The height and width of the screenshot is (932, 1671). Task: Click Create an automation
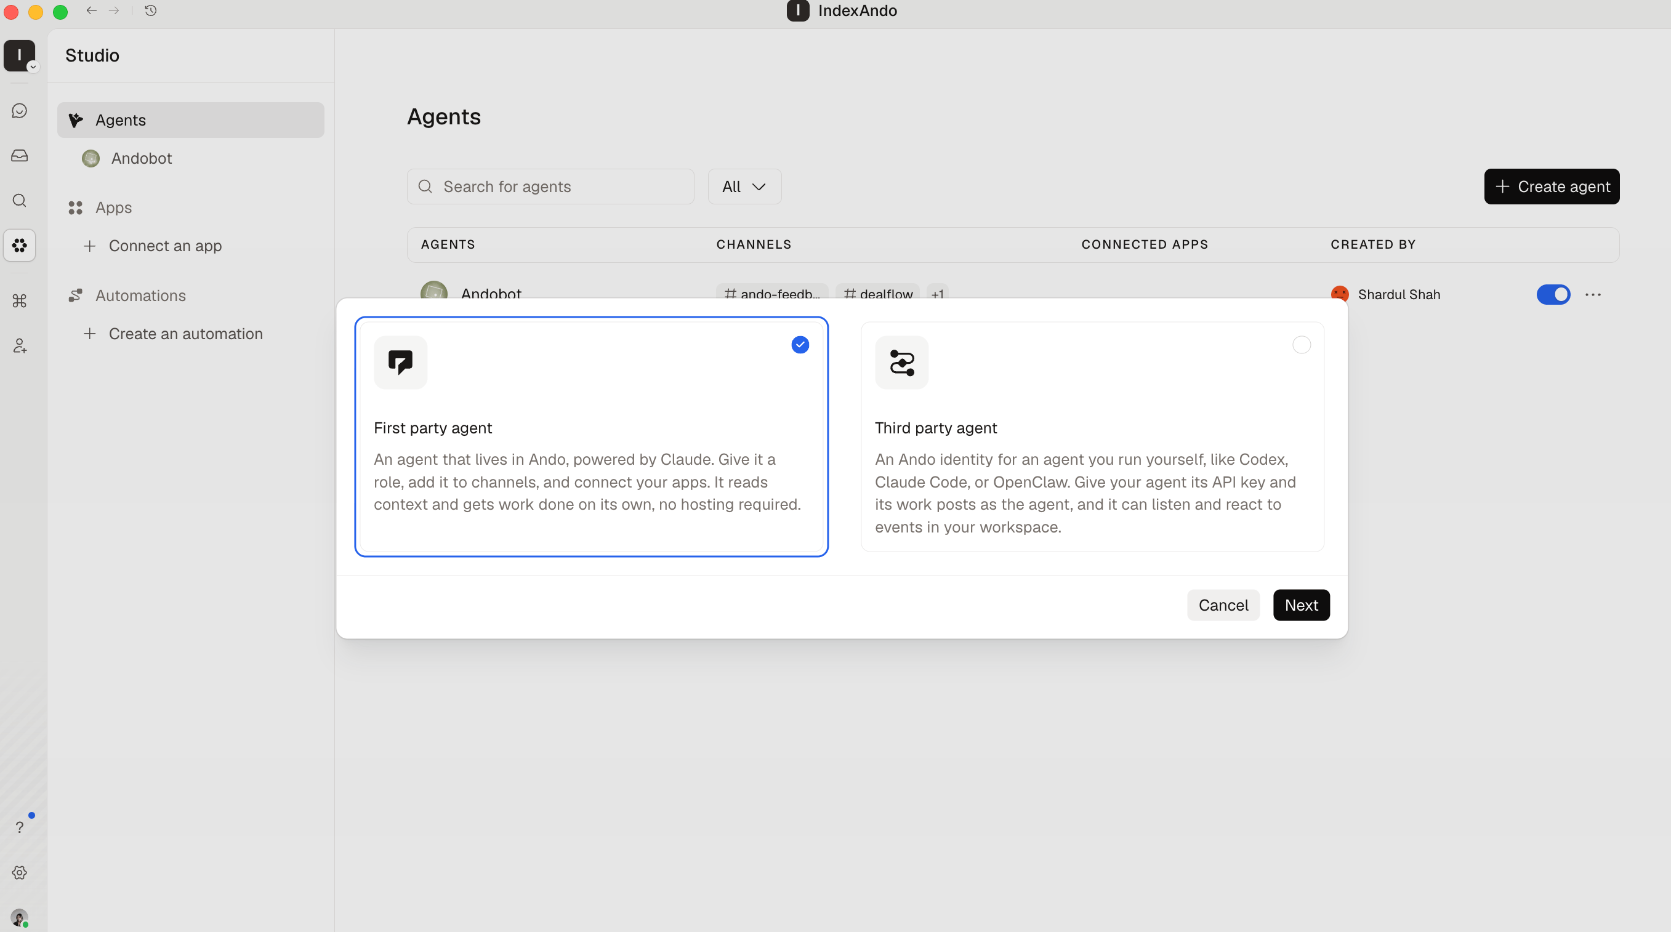coord(185,334)
